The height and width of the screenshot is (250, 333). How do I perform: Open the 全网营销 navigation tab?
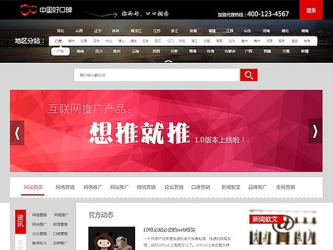tap(286, 187)
